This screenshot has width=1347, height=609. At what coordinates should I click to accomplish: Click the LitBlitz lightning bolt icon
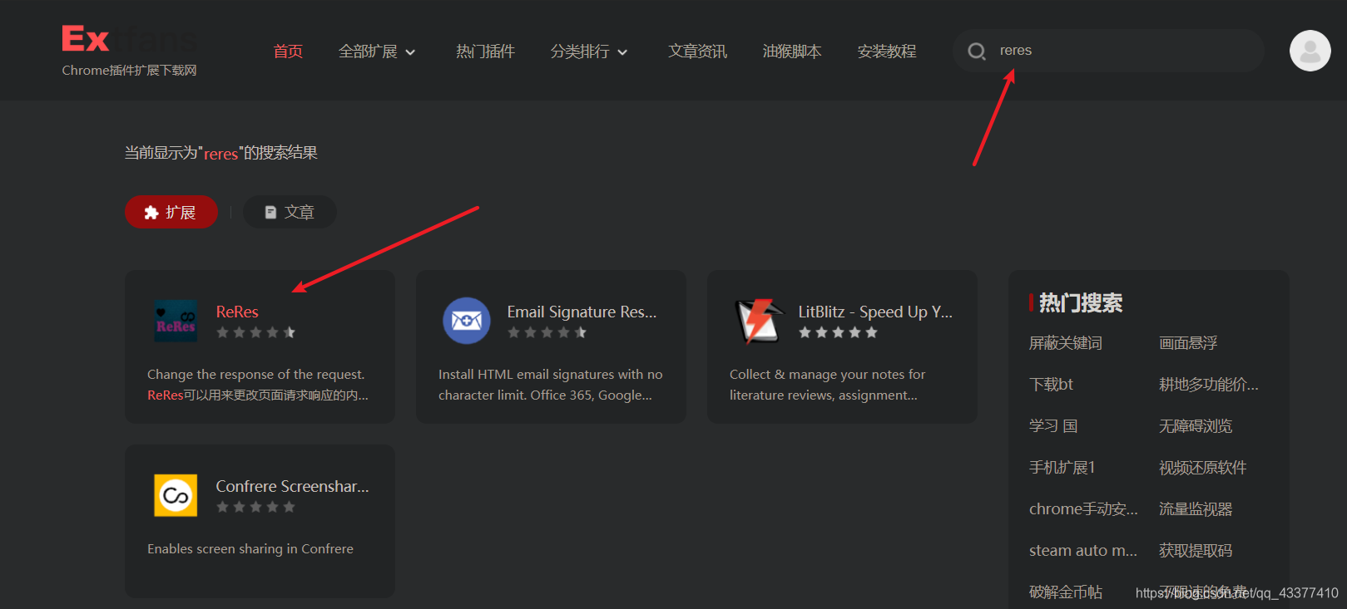pos(759,321)
